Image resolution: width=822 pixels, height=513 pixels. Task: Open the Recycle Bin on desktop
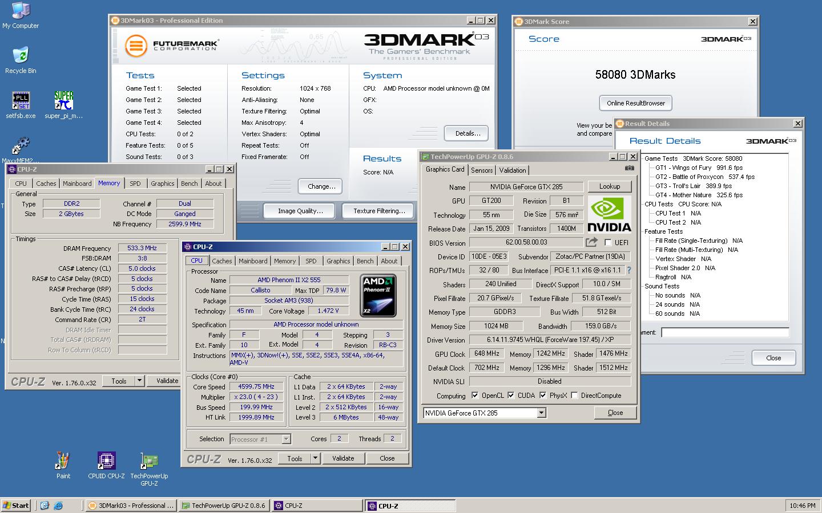(x=21, y=56)
